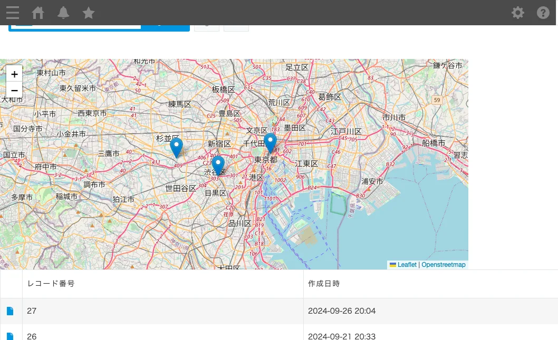
Task: Click the 足立区 label on the map
Action: click(x=297, y=67)
